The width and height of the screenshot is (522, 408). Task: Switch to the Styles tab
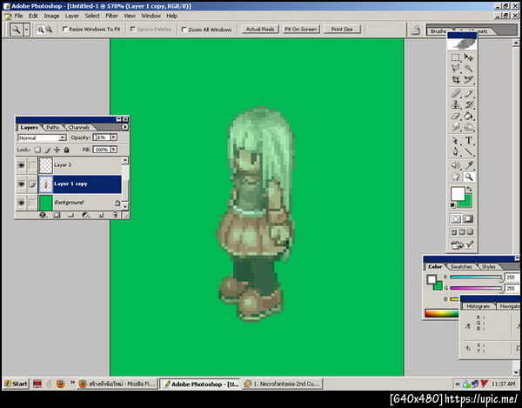tap(488, 266)
